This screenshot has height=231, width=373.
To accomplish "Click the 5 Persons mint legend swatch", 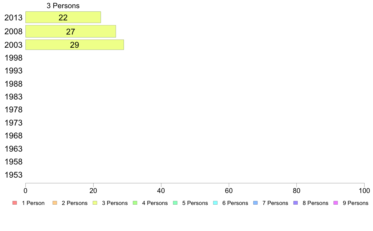I will click(x=175, y=203).
